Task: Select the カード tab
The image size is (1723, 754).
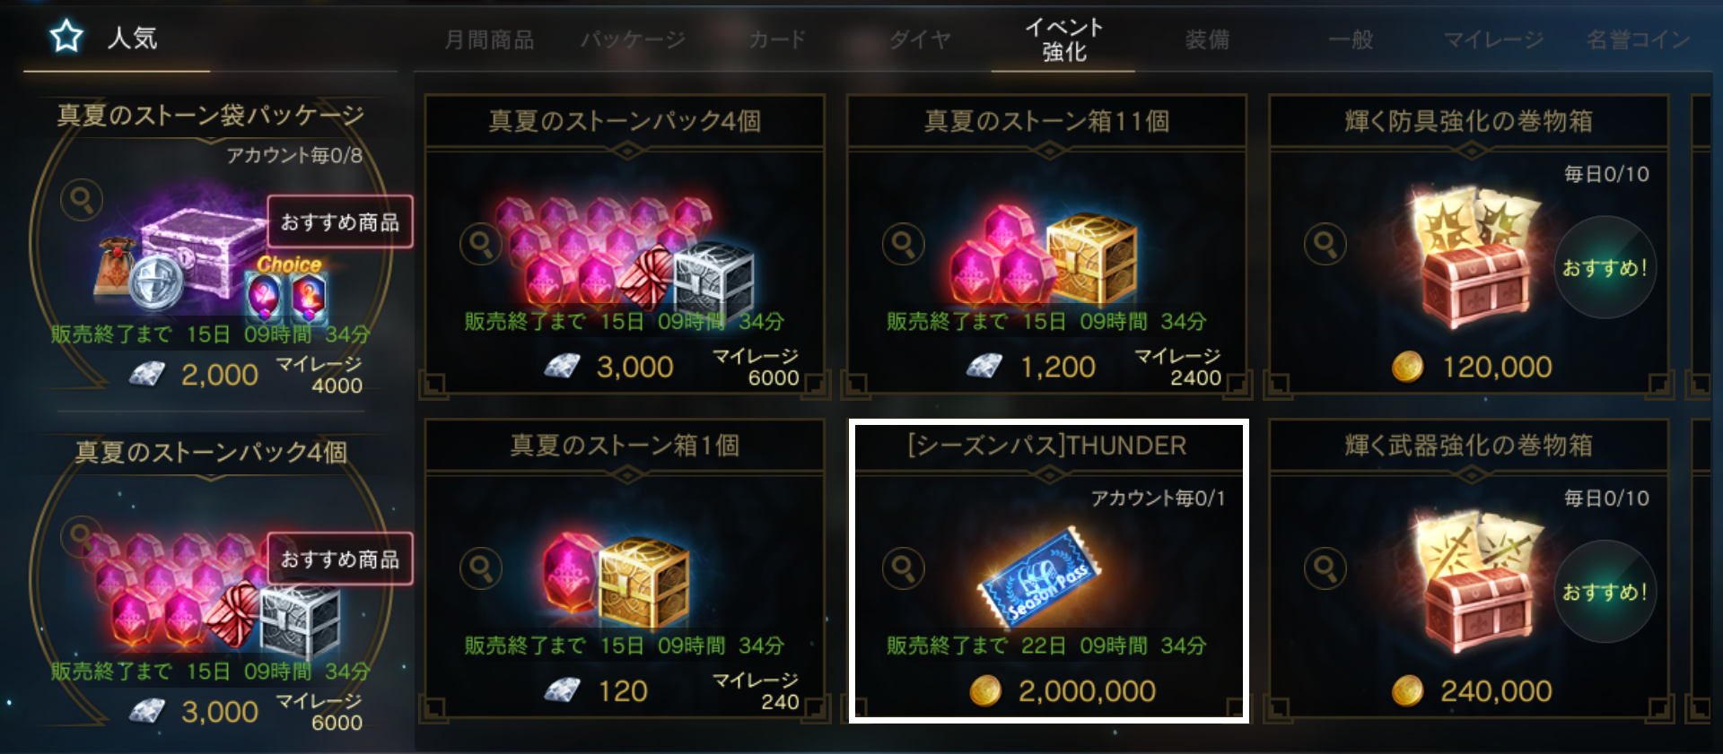Action: click(x=777, y=40)
